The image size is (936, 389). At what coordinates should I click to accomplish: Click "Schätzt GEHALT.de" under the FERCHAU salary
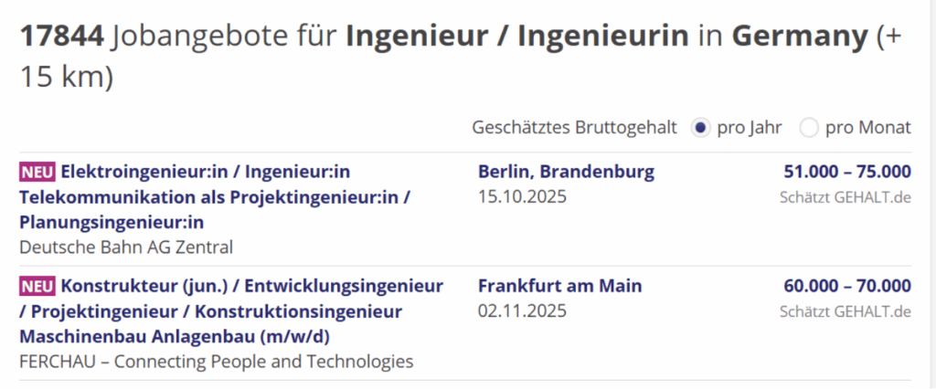tap(845, 311)
